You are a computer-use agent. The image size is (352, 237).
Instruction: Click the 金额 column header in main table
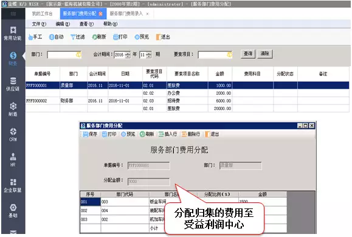pyautogui.click(x=220, y=74)
